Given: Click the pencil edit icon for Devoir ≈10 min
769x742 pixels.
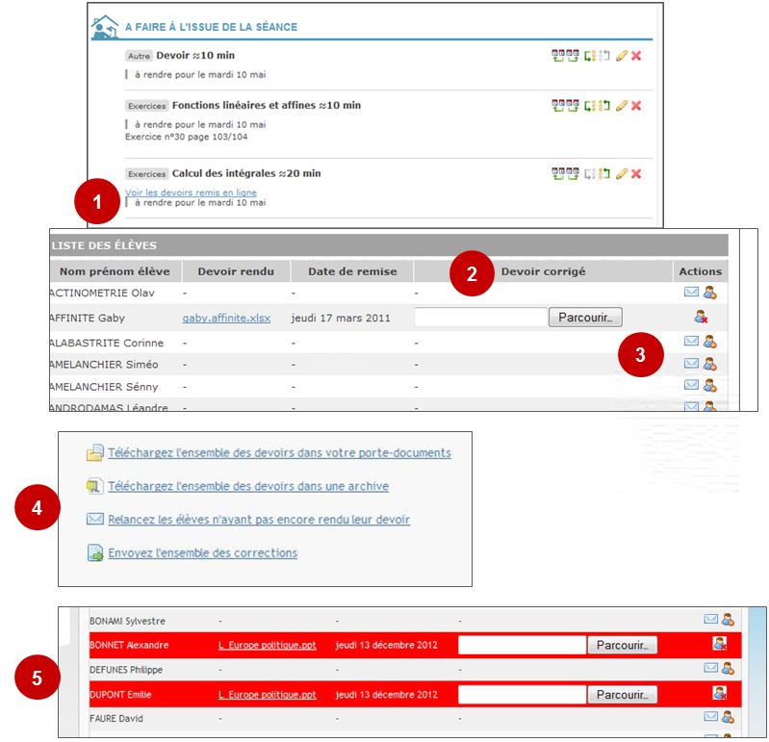Looking at the screenshot, I should (622, 56).
